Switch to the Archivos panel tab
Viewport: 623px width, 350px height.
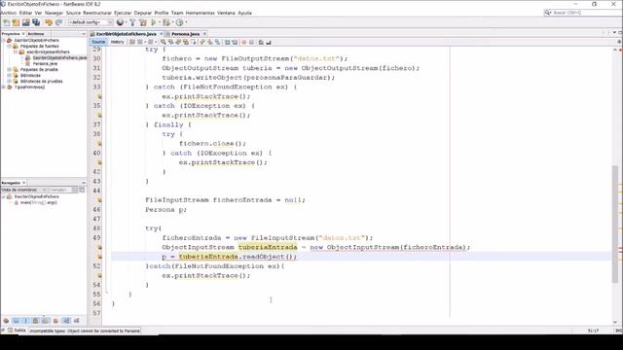tap(36, 34)
